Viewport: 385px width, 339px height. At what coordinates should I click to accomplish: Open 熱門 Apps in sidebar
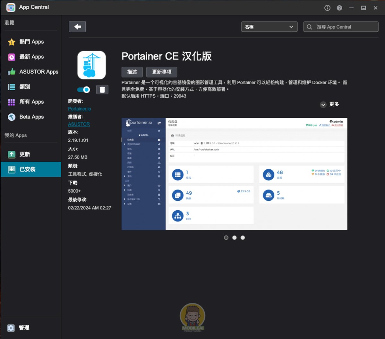click(30, 42)
